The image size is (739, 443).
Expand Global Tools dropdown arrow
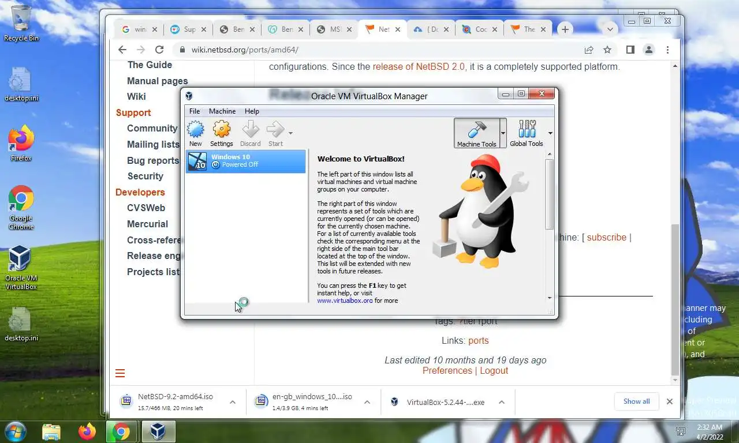(550, 133)
